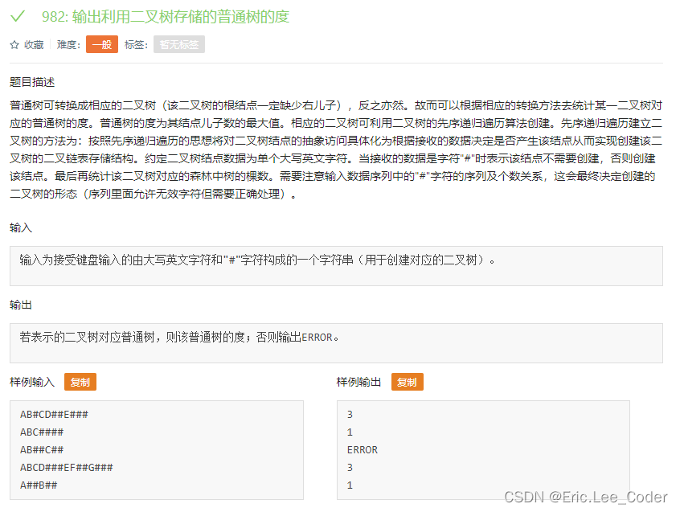Click the orange 一般 difficulty color chip

[101, 45]
